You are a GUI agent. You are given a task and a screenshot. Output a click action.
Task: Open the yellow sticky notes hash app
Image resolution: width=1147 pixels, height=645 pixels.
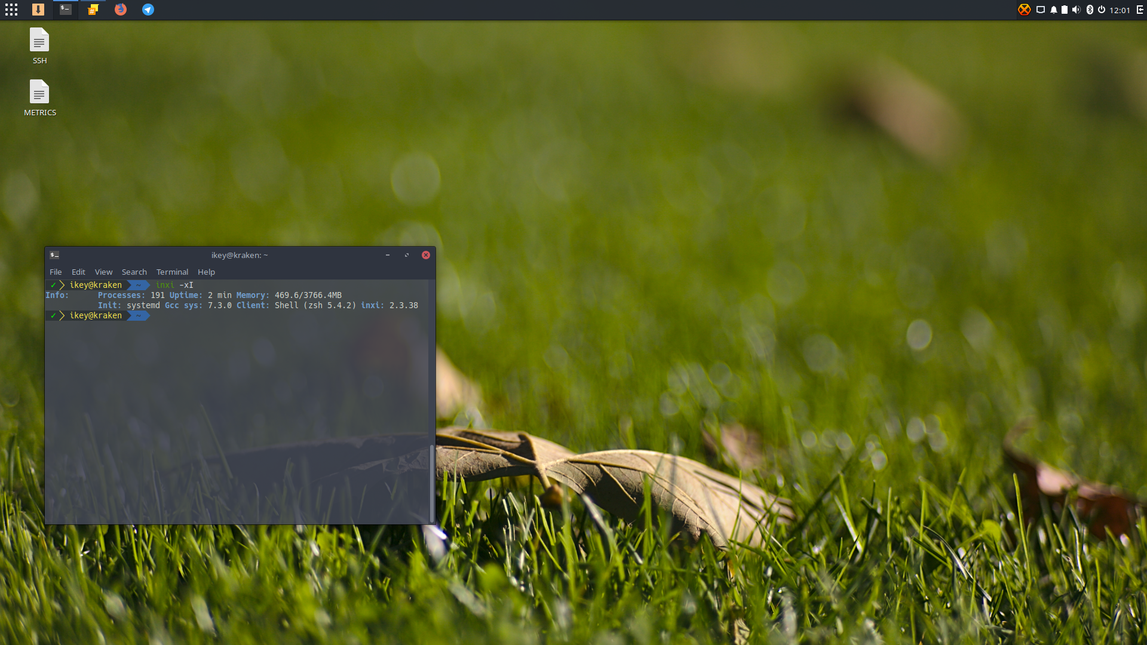(93, 10)
